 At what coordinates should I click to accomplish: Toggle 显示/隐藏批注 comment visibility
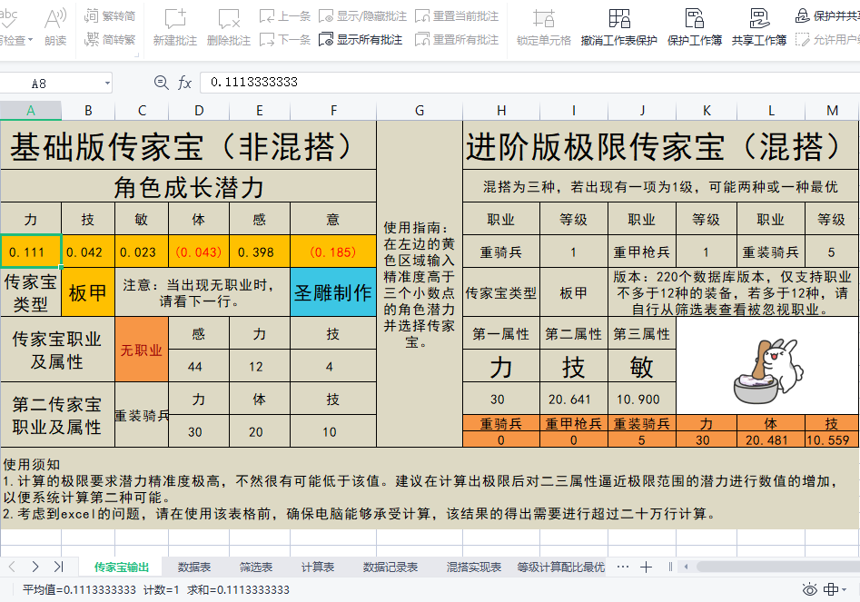pyautogui.click(x=362, y=16)
